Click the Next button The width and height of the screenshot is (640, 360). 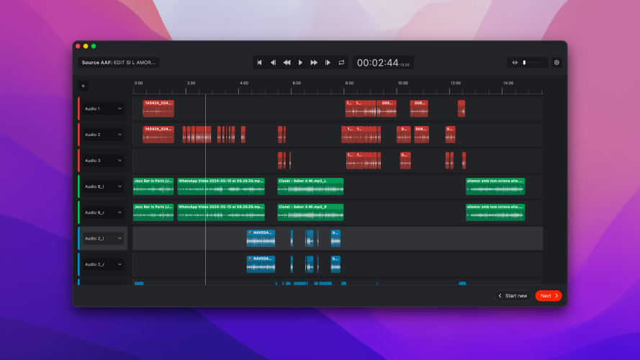(549, 296)
